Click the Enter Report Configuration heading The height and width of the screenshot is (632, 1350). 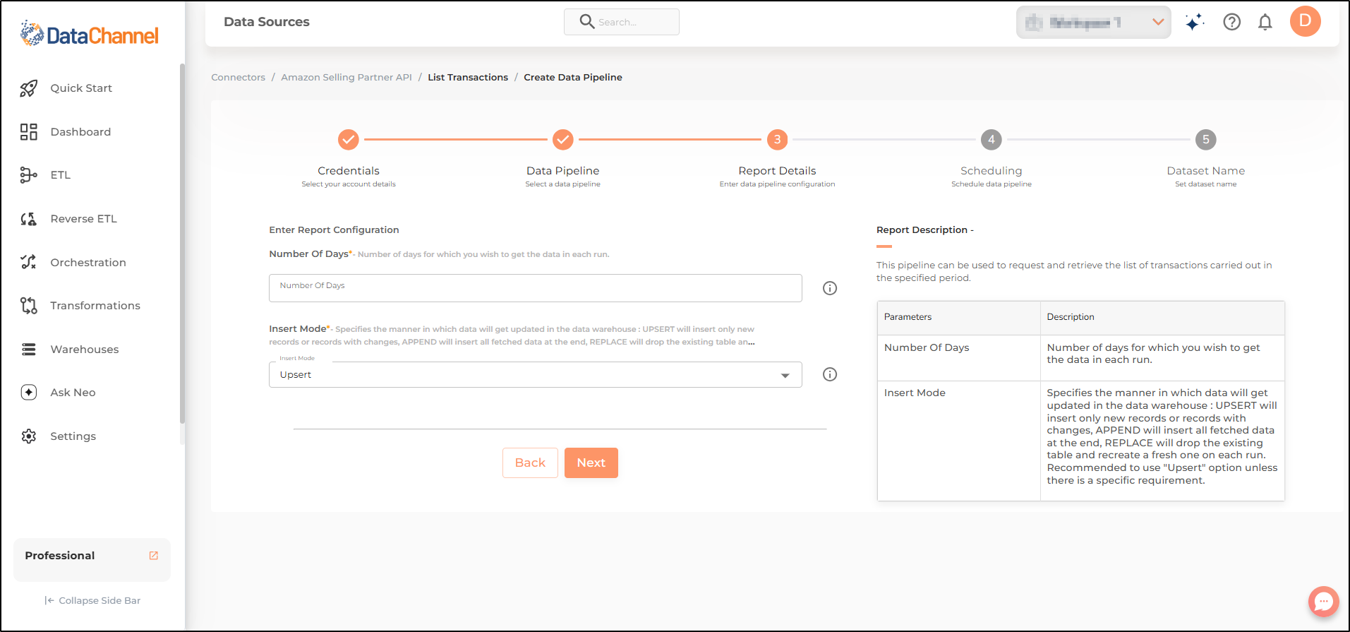(334, 230)
